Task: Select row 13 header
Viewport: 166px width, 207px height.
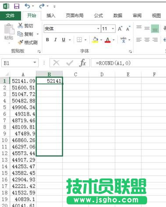Action: click(x=5, y=160)
